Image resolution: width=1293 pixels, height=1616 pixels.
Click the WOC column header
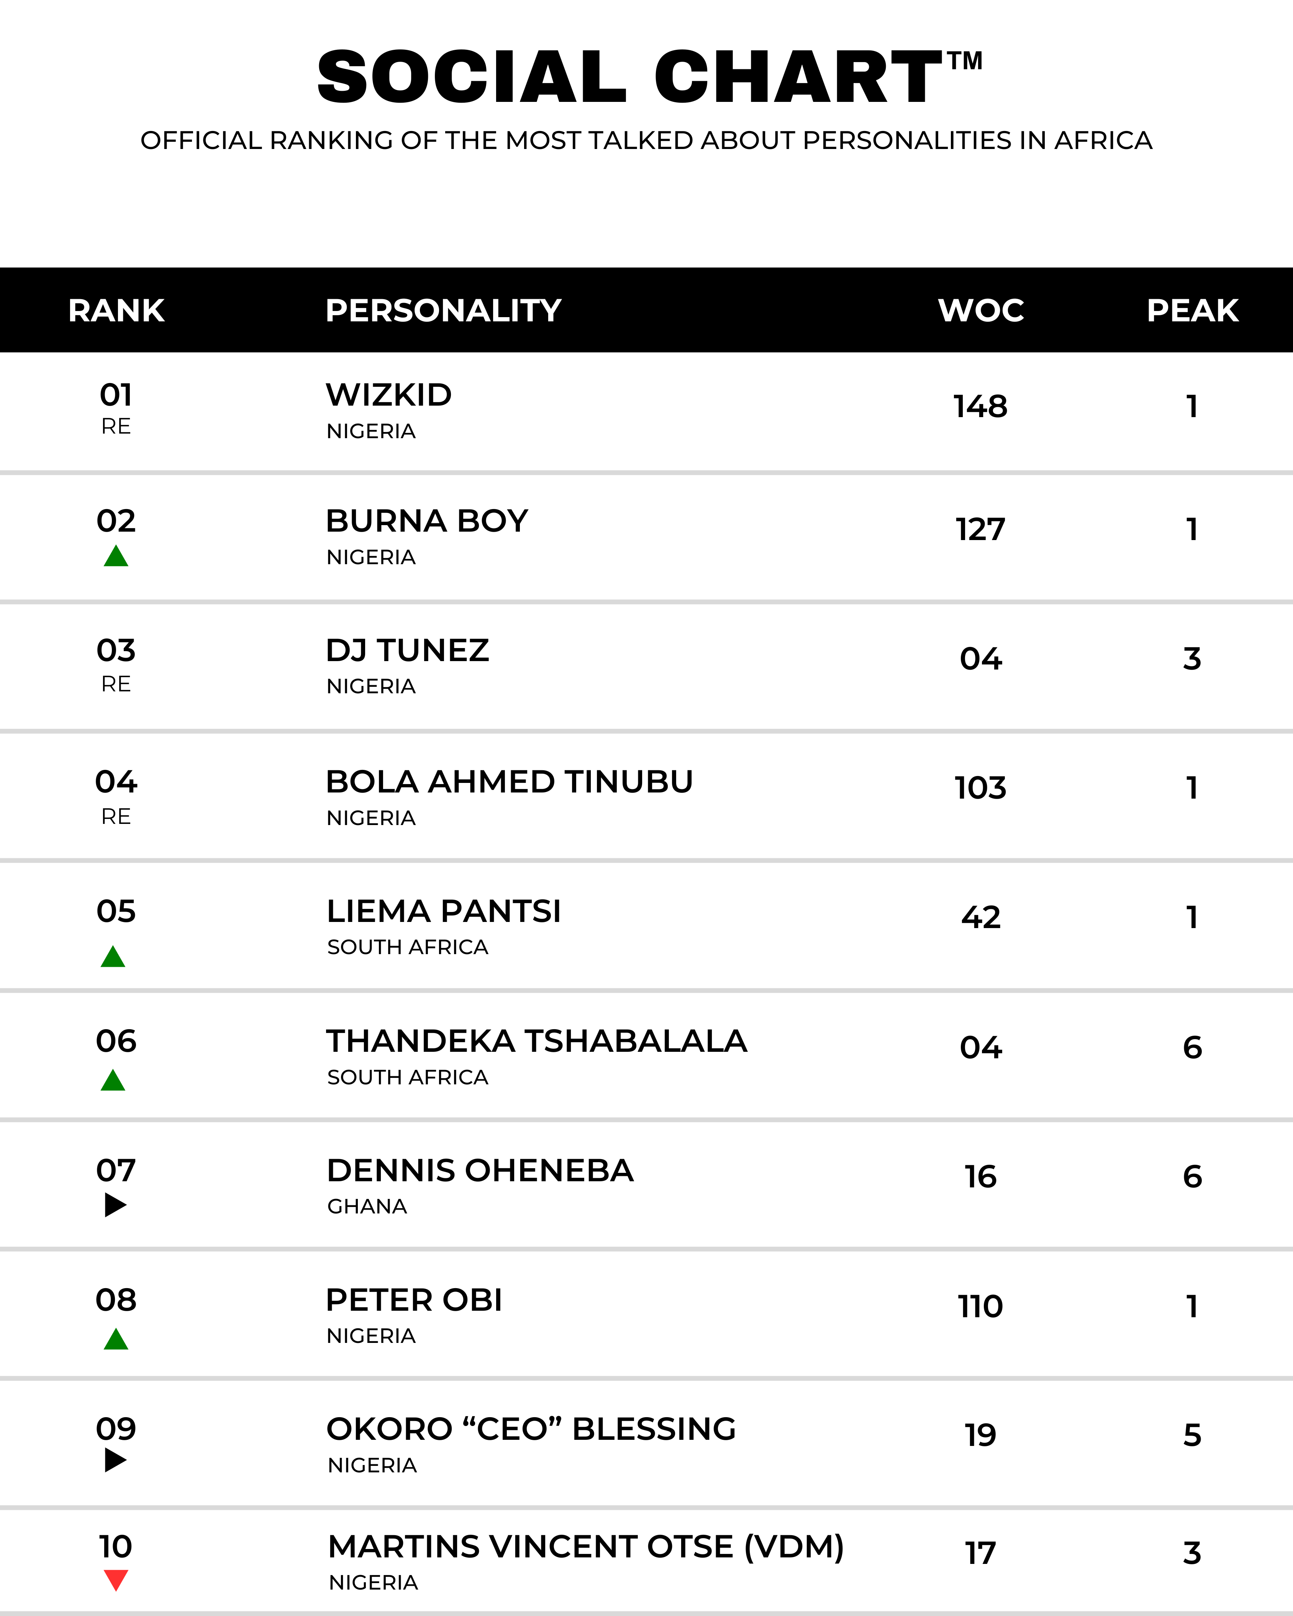point(980,310)
